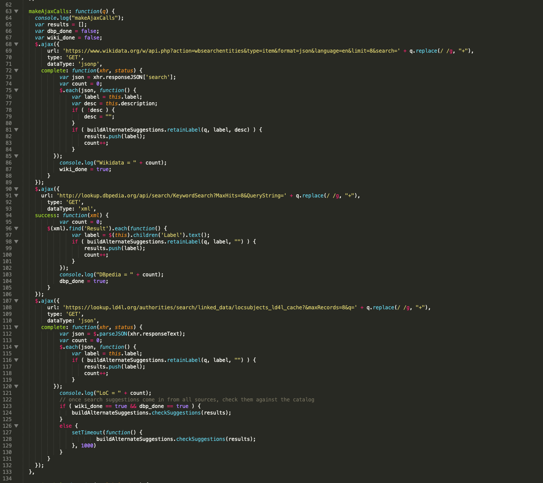
Task: Collapse the complete callback on line 111
Action: tap(16, 327)
